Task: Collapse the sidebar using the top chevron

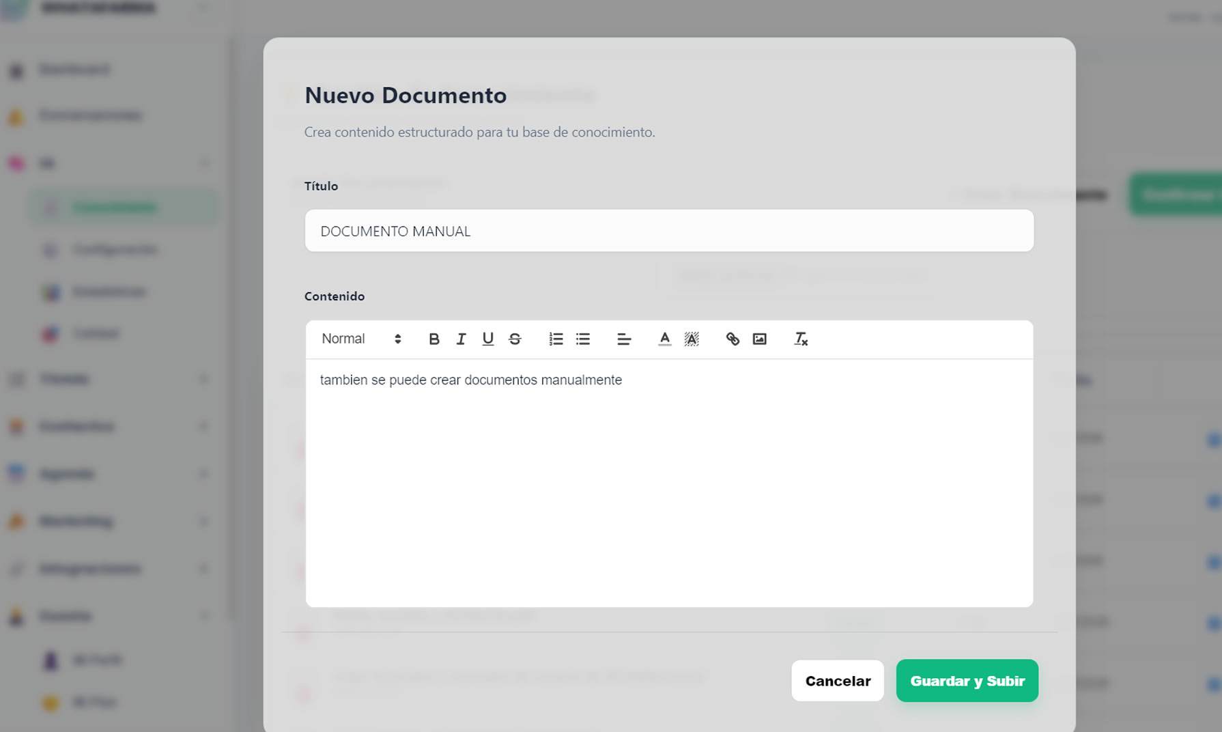Action: pos(203,8)
